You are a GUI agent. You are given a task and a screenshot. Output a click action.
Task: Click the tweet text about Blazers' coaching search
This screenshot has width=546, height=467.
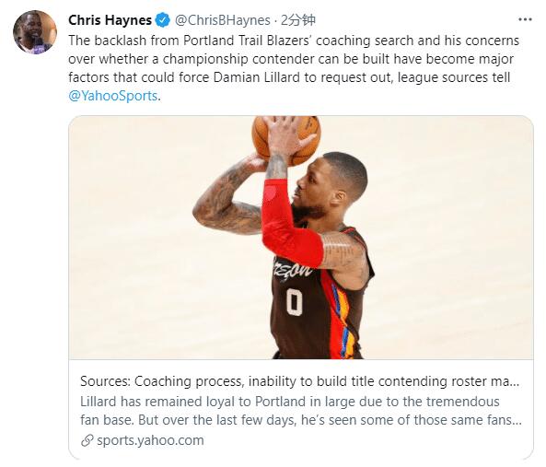coord(295,68)
